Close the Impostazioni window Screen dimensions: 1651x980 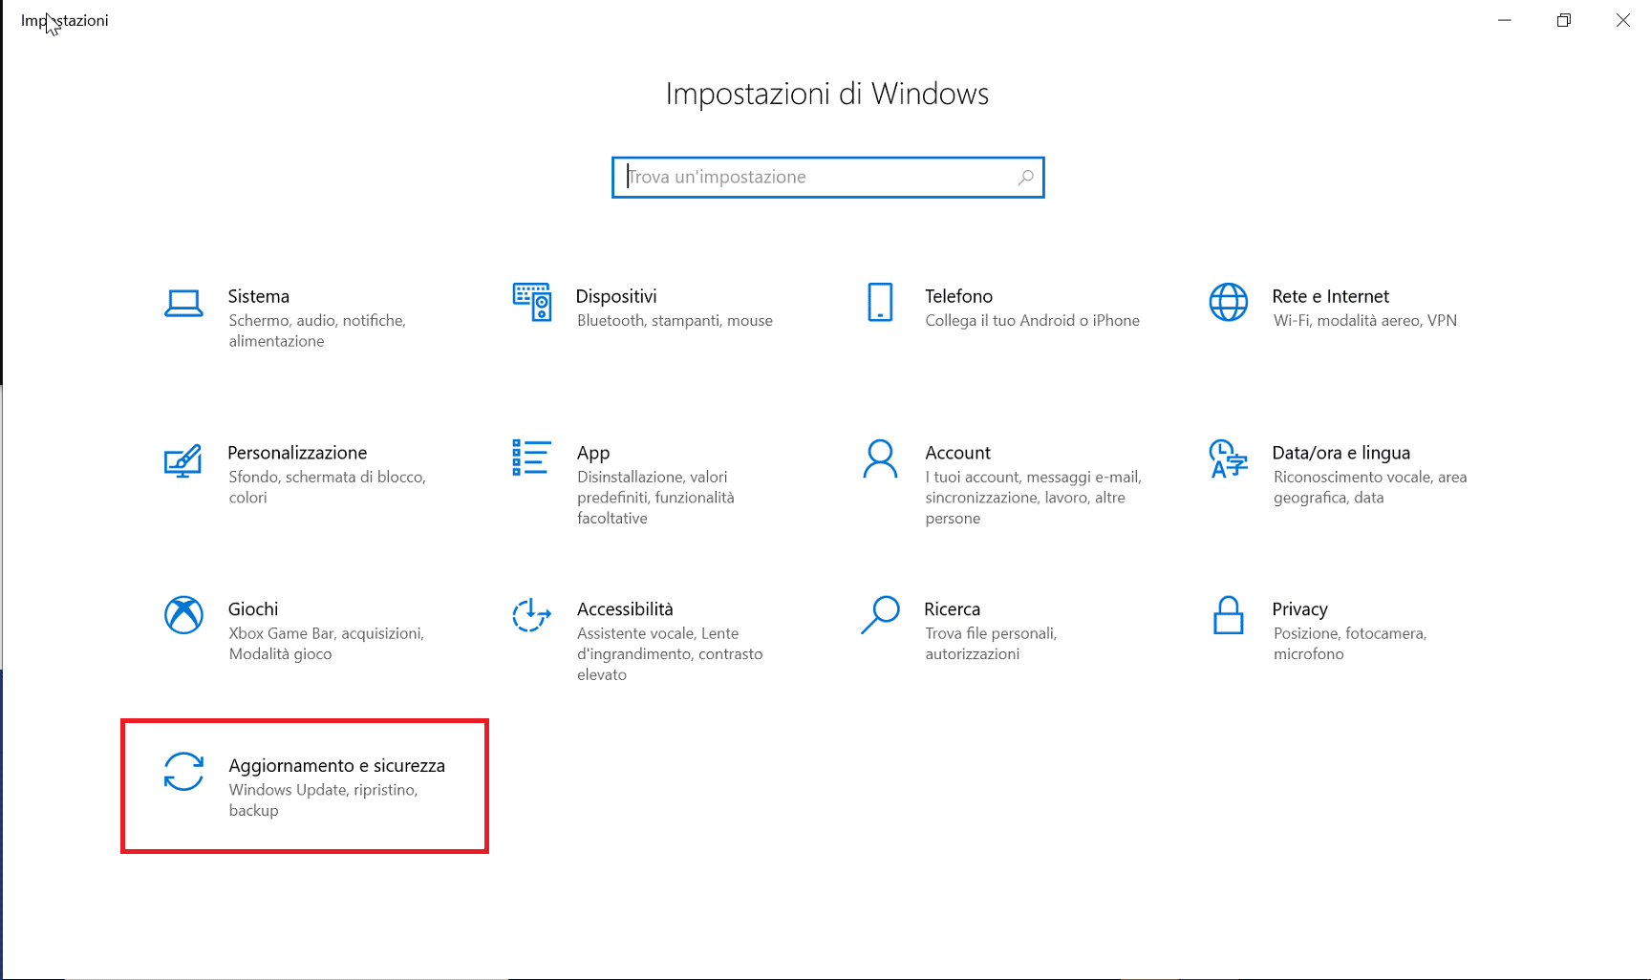coord(1622,20)
